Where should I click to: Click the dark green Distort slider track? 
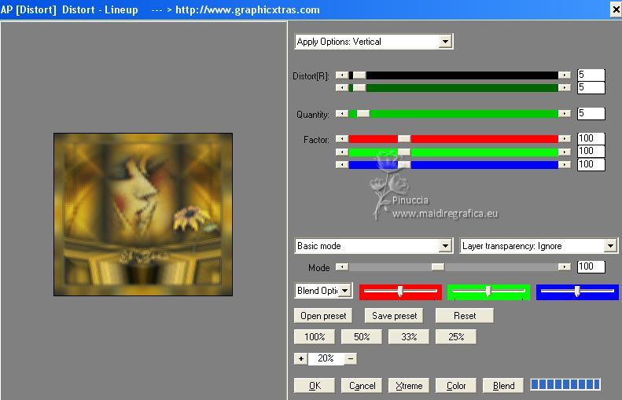[x=453, y=87]
